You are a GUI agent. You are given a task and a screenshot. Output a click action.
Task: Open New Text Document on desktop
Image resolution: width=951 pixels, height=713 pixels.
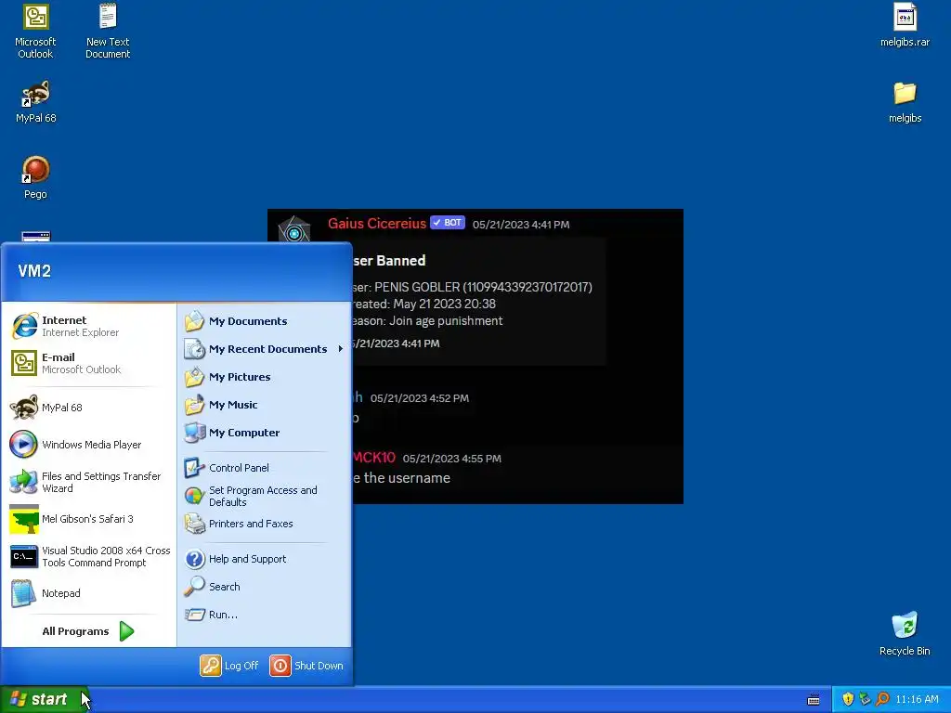click(108, 32)
